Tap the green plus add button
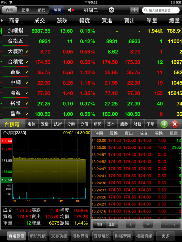The height and width of the screenshot is (242, 182). 164,124
